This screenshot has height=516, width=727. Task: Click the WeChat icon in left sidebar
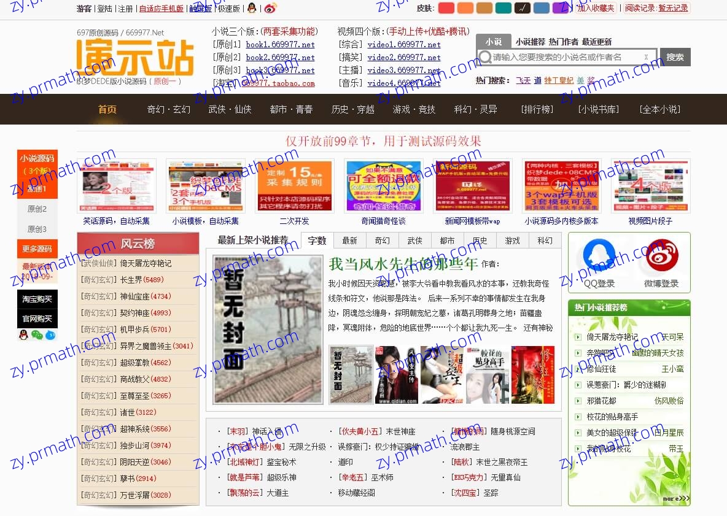[x=37, y=335]
